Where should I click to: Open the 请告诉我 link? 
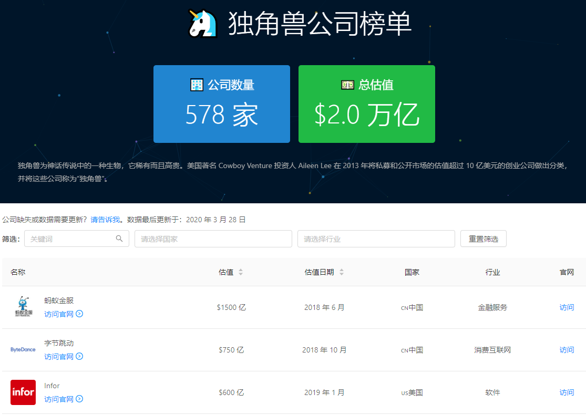click(x=105, y=220)
